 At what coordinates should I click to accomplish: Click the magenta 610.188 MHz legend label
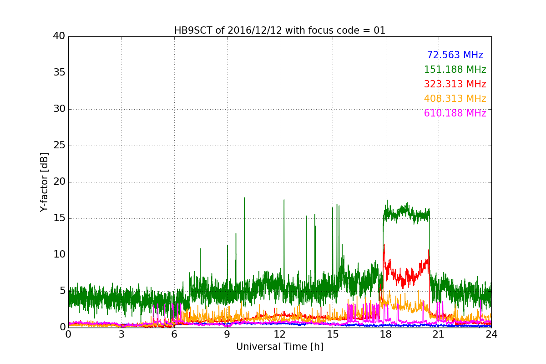pos(455,113)
